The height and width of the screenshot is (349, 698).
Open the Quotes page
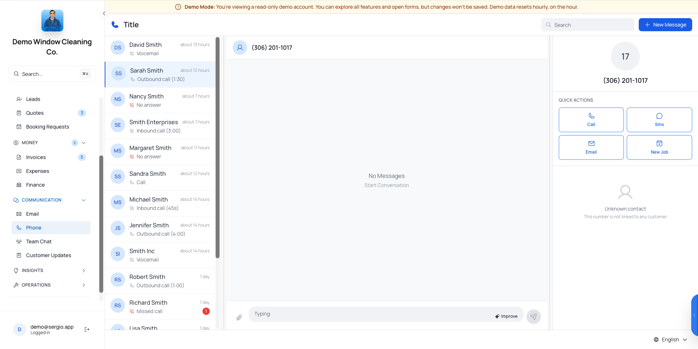[51, 113]
